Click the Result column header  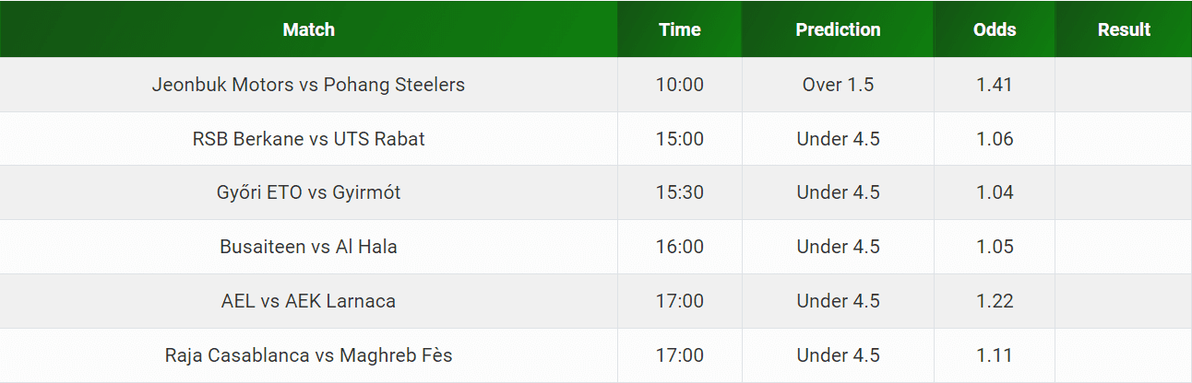(1124, 29)
